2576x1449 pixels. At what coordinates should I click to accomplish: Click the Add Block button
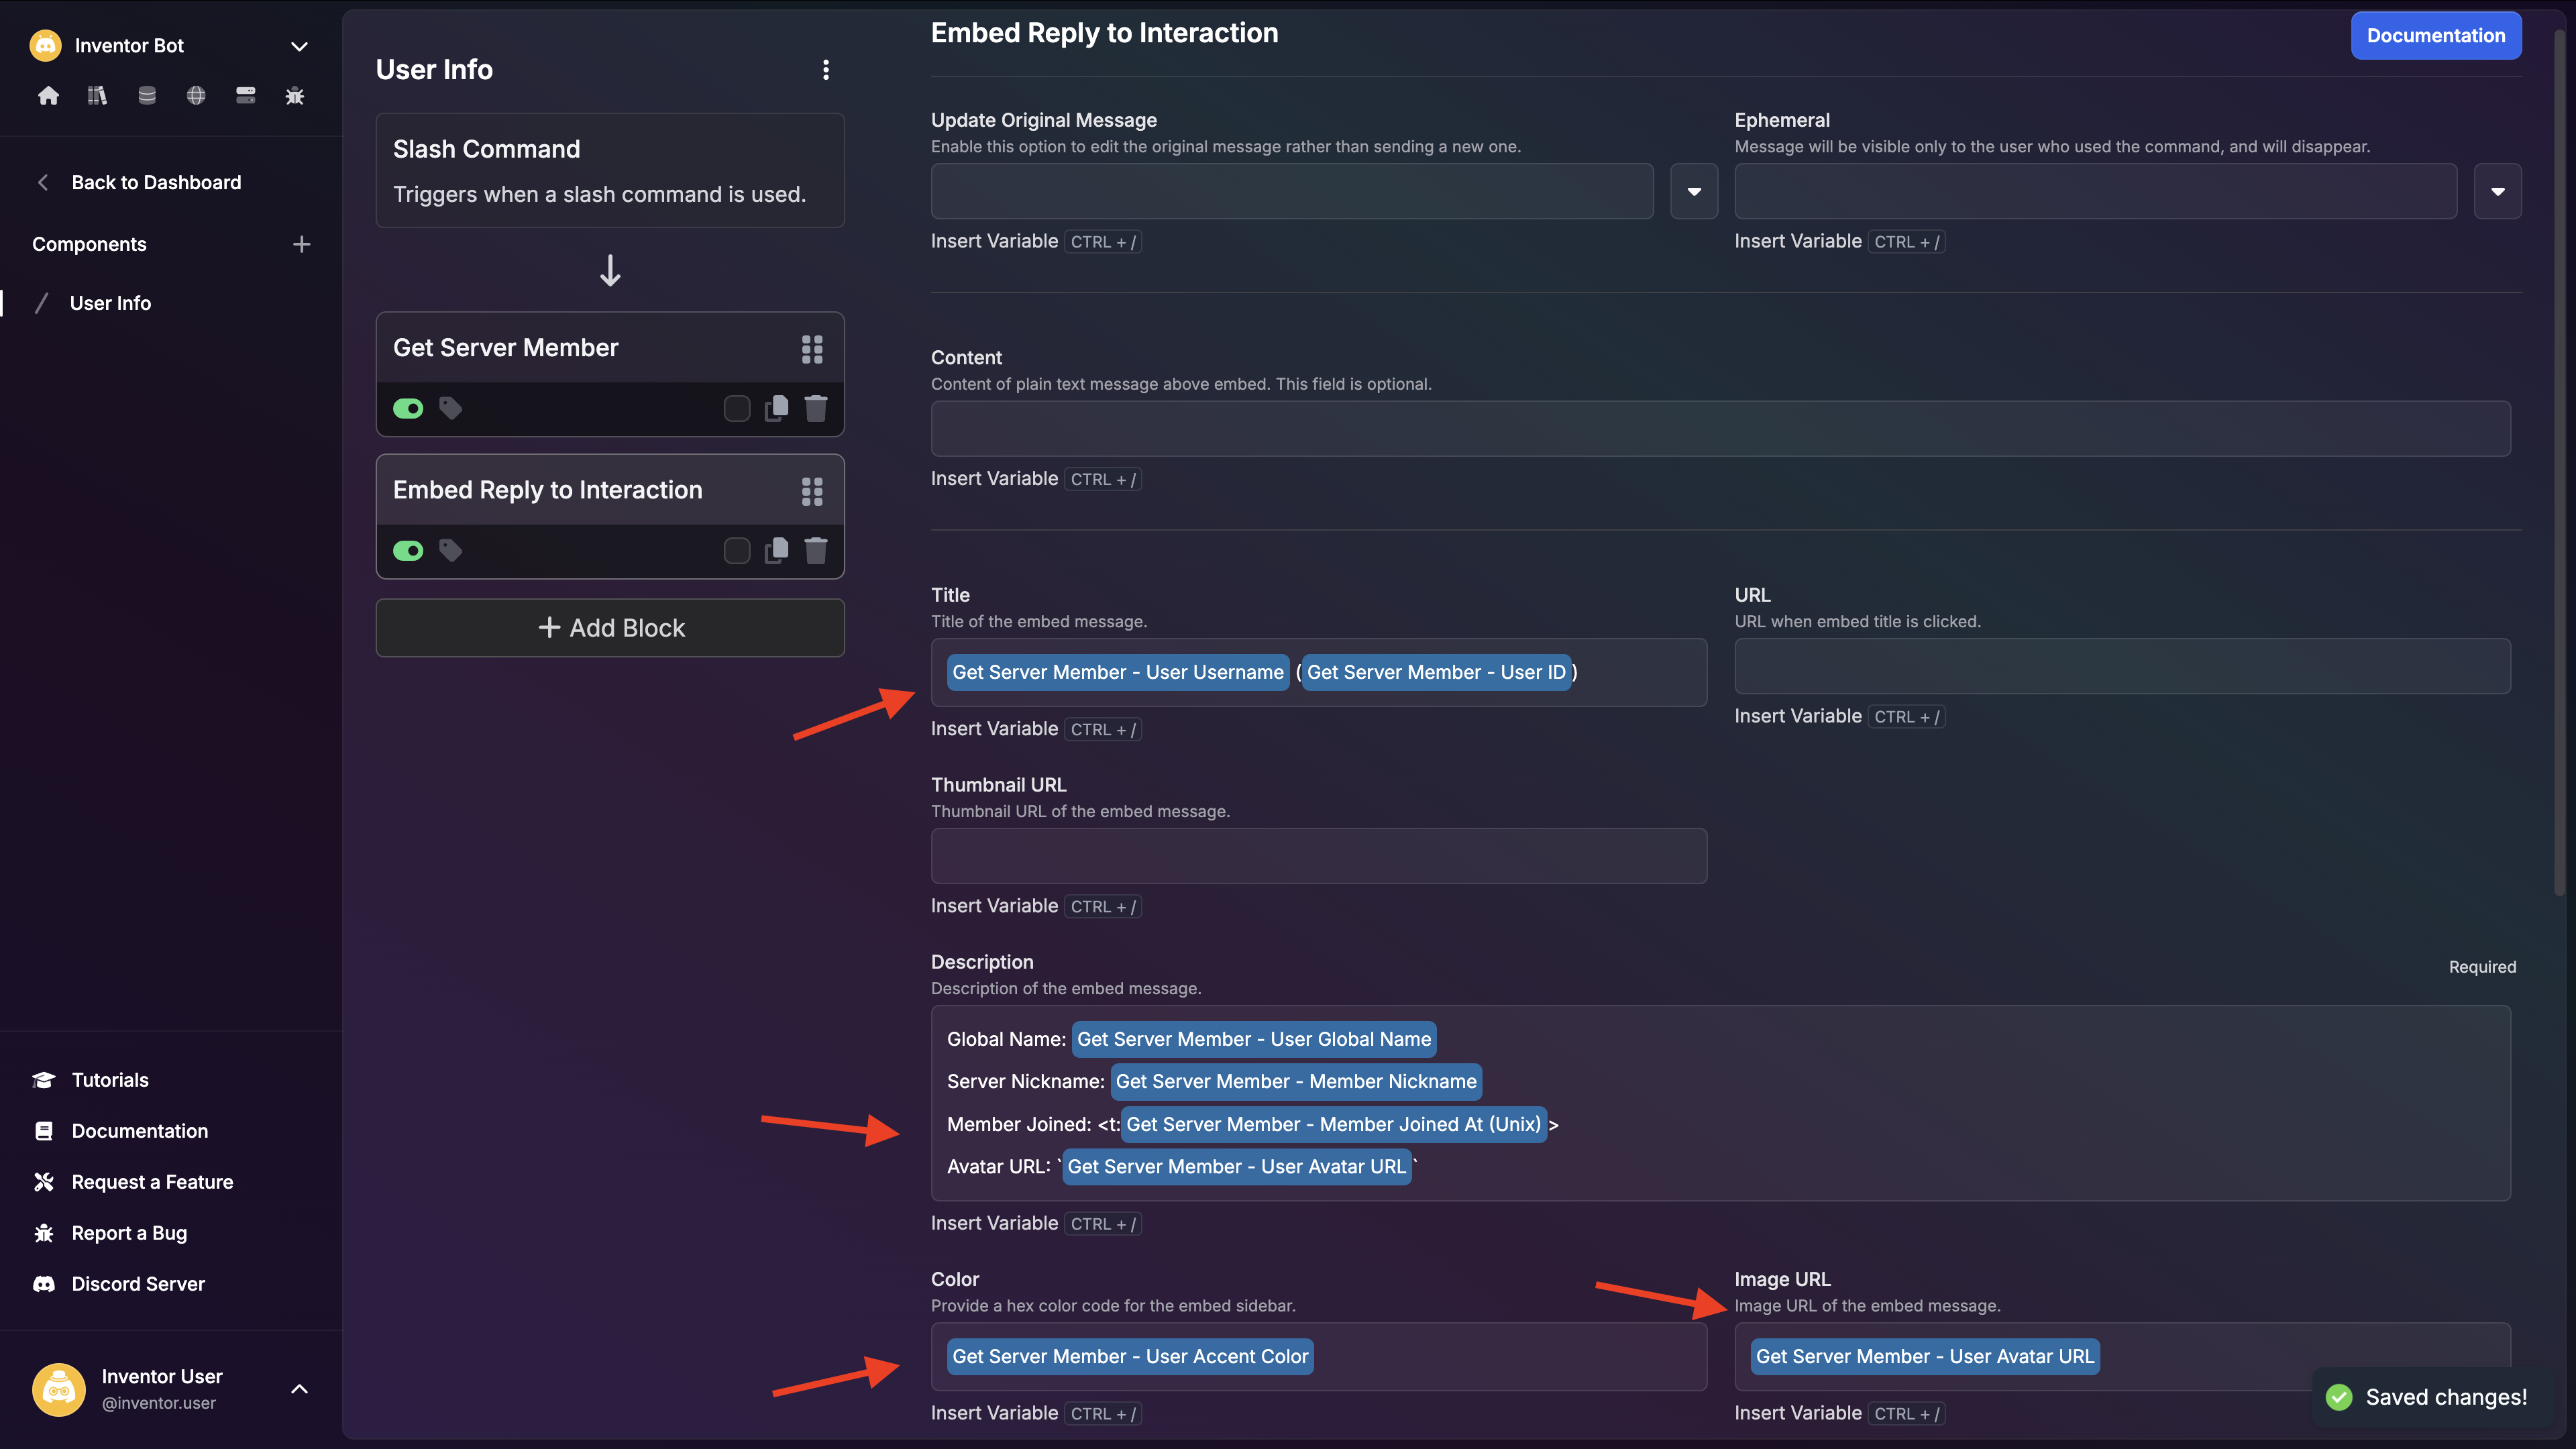coord(610,628)
